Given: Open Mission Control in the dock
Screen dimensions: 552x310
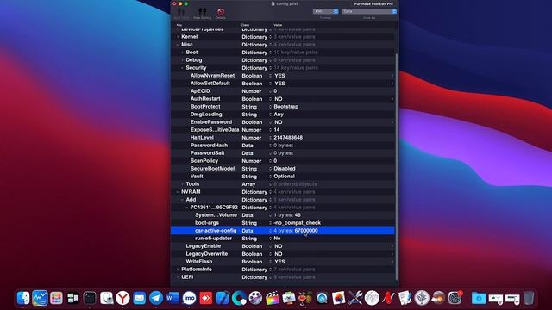Looking at the screenshot, I should tap(72, 298).
